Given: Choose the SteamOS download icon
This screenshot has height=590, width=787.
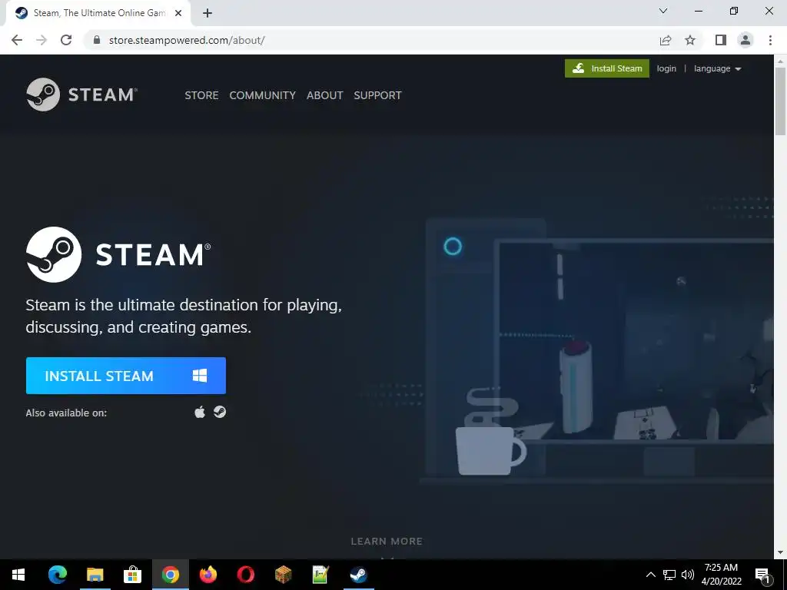Looking at the screenshot, I should click(x=220, y=412).
